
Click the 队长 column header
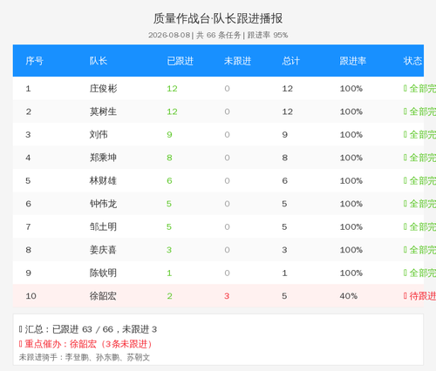99,61
